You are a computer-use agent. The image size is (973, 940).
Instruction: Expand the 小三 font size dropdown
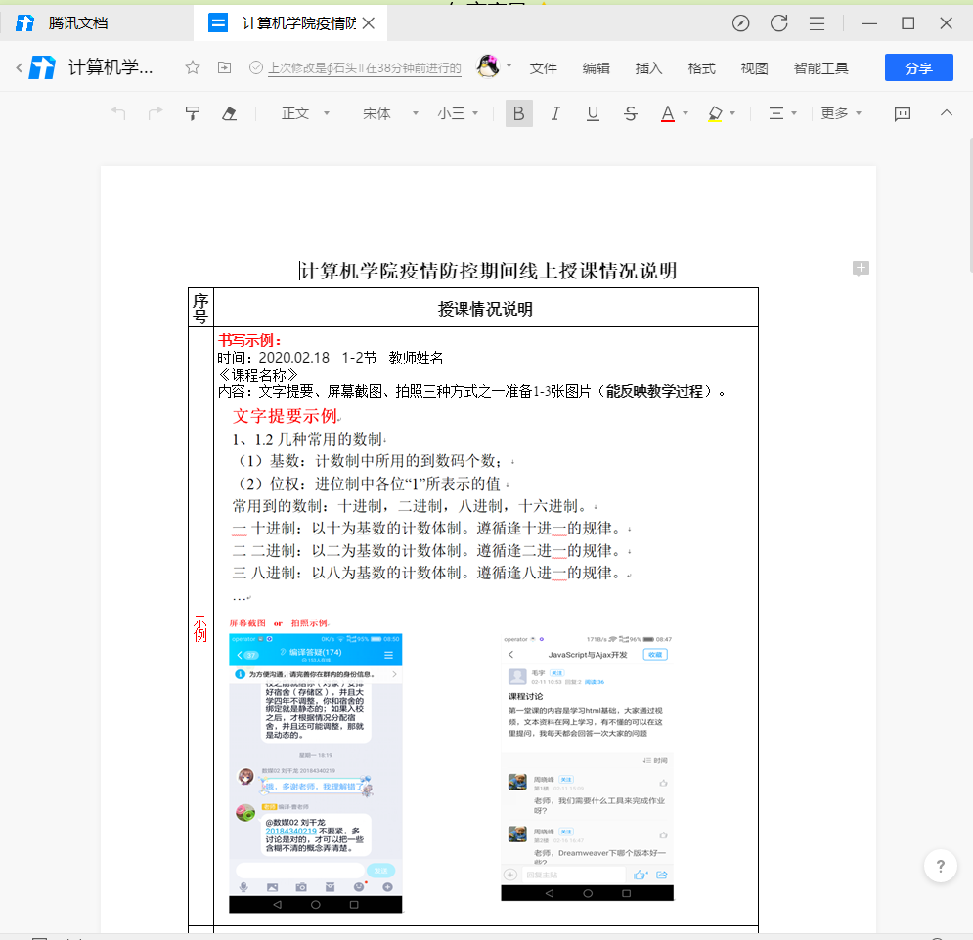pyautogui.click(x=458, y=113)
